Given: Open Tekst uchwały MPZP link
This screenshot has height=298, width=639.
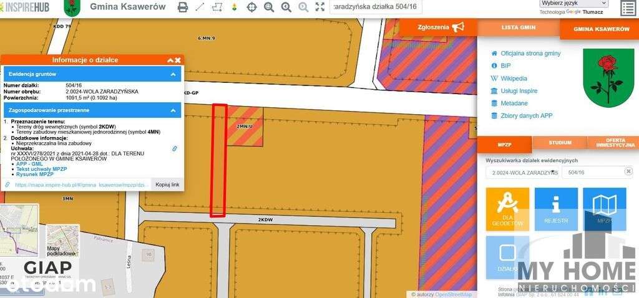Looking at the screenshot, I should 42,169.
